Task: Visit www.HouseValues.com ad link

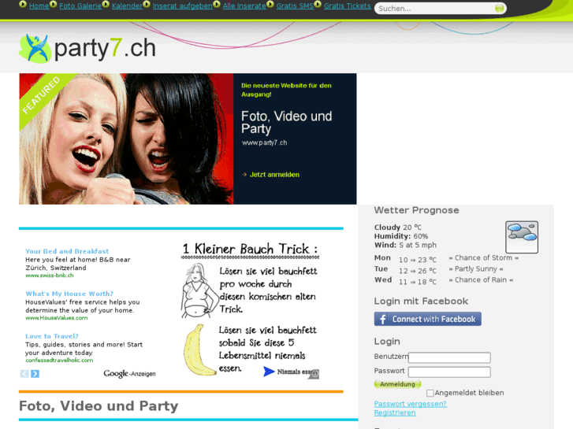Action: (x=56, y=318)
